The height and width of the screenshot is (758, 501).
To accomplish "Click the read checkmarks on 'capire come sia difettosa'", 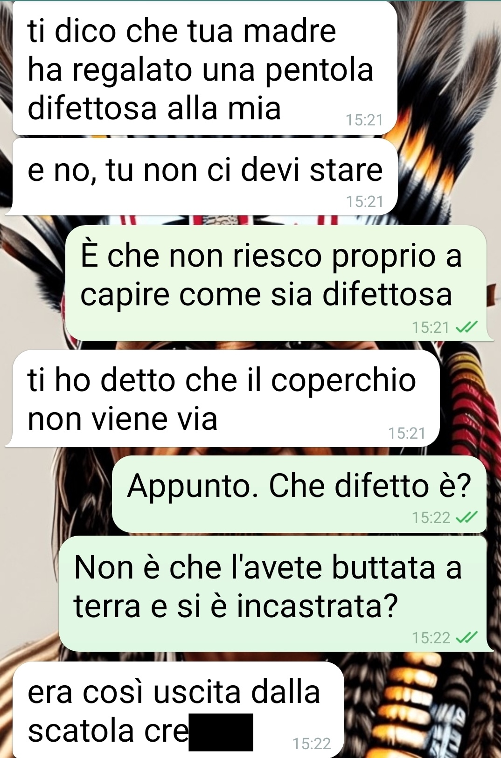I will [466, 327].
